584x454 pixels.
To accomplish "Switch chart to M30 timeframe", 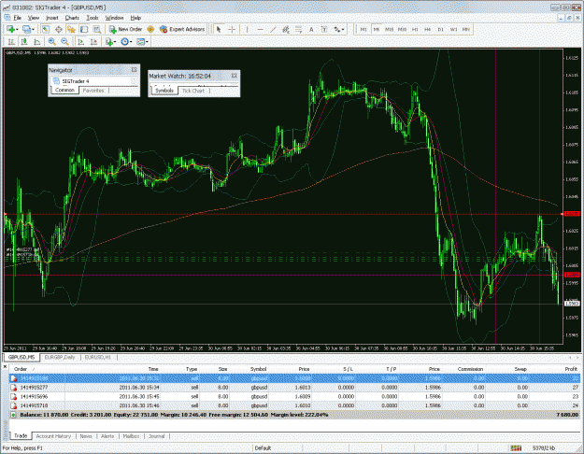I will point(402,29).
